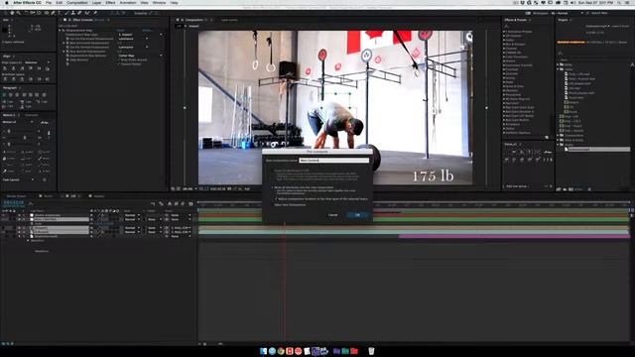Click Cancel in the Pre-compose dialog

(x=333, y=215)
